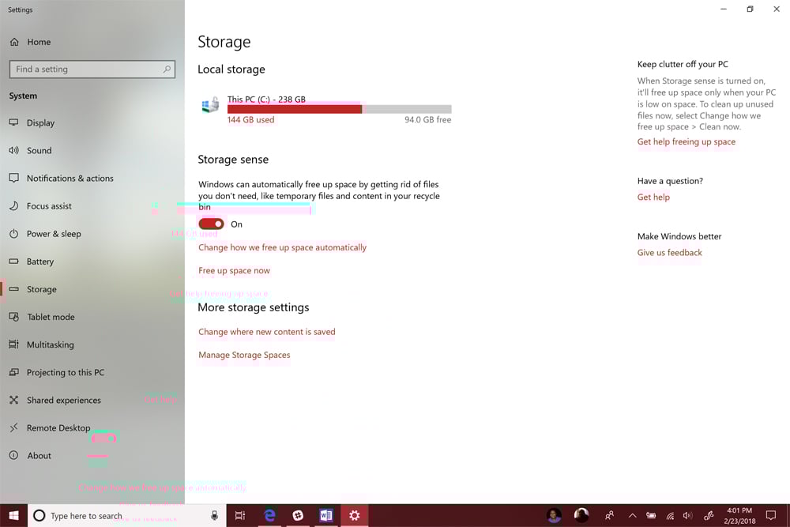This screenshot has width=790, height=527.
Task: Click the Cortana circle icon
Action: click(39, 515)
